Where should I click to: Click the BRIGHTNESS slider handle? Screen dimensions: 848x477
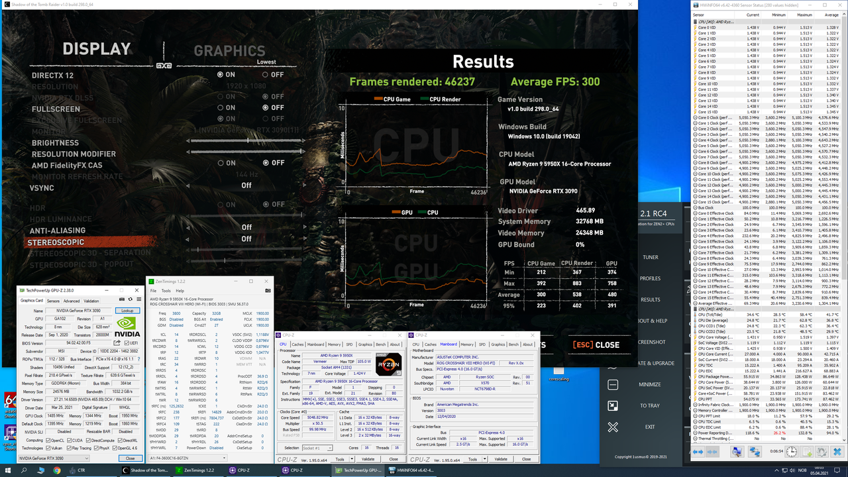tap(246, 140)
